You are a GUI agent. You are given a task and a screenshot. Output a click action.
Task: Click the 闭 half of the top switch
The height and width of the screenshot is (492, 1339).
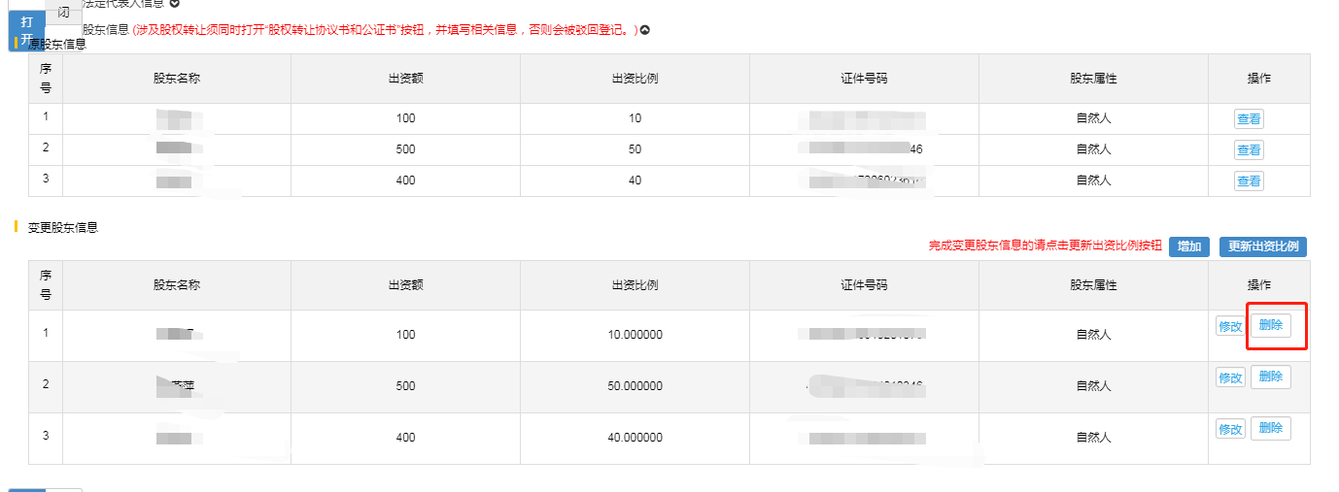[63, 12]
